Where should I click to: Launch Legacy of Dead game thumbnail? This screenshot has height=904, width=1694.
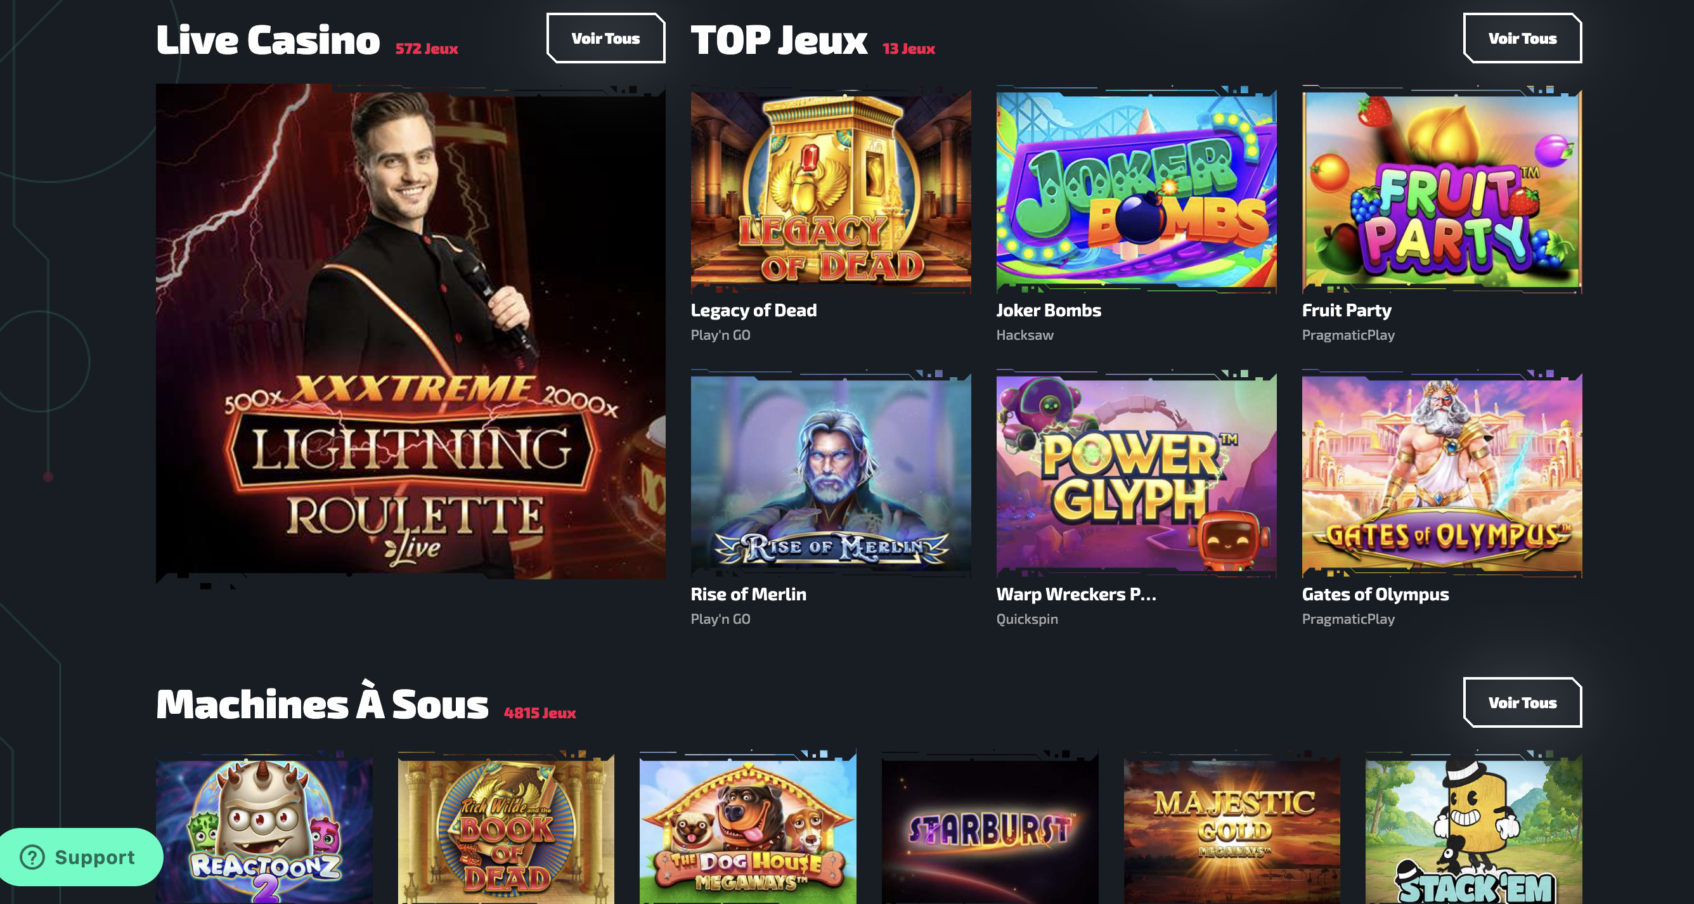[831, 190]
